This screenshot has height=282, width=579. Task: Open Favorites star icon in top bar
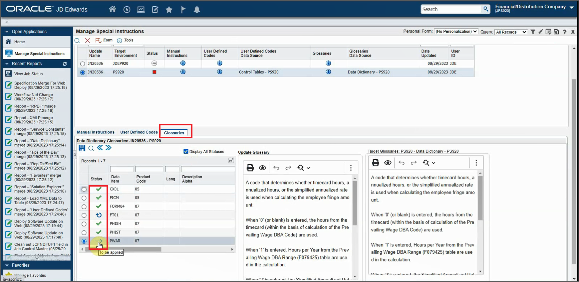pyautogui.click(x=169, y=10)
